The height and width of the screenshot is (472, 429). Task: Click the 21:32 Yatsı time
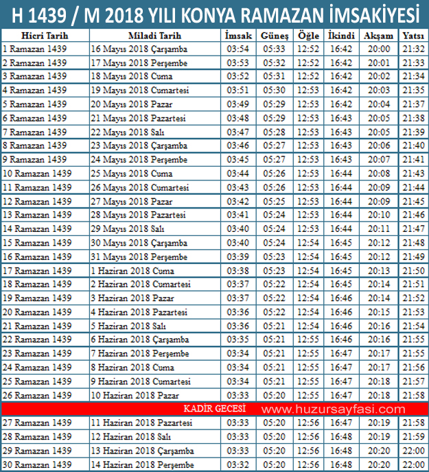[x=413, y=49]
